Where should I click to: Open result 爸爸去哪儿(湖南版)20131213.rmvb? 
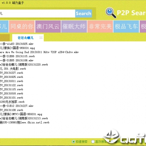coord(24,118)
